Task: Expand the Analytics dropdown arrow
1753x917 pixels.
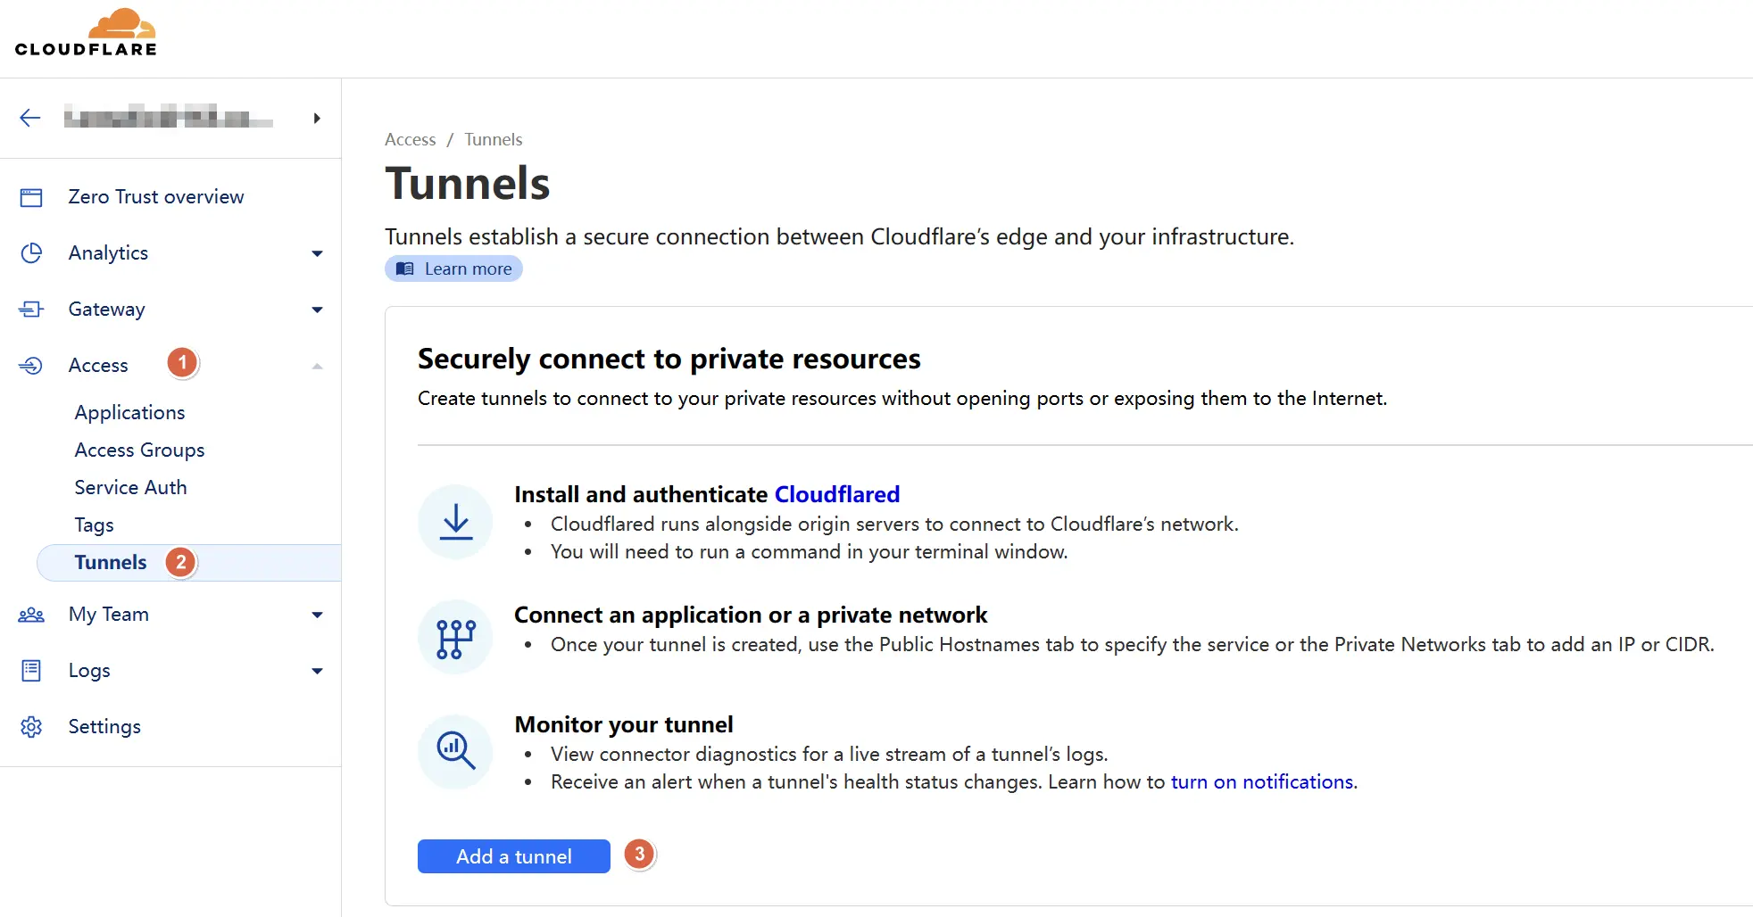Action: (317, 254)
